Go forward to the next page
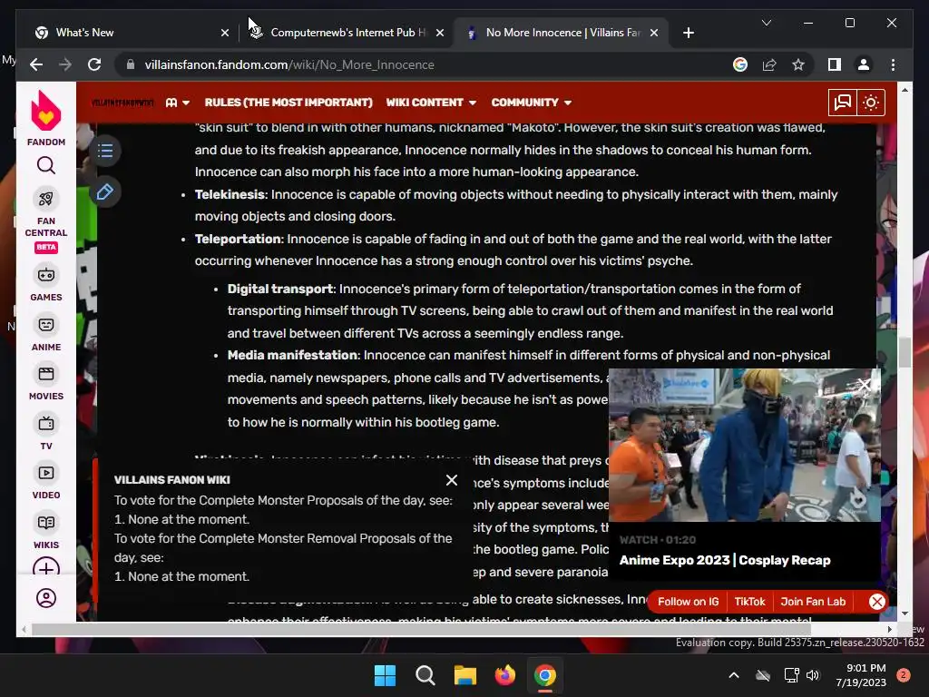 [65, 64]
